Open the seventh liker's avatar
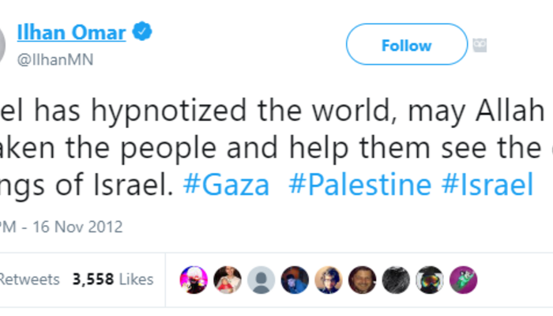This screenshot has width=553, height=316. click(x=396, y=279)
